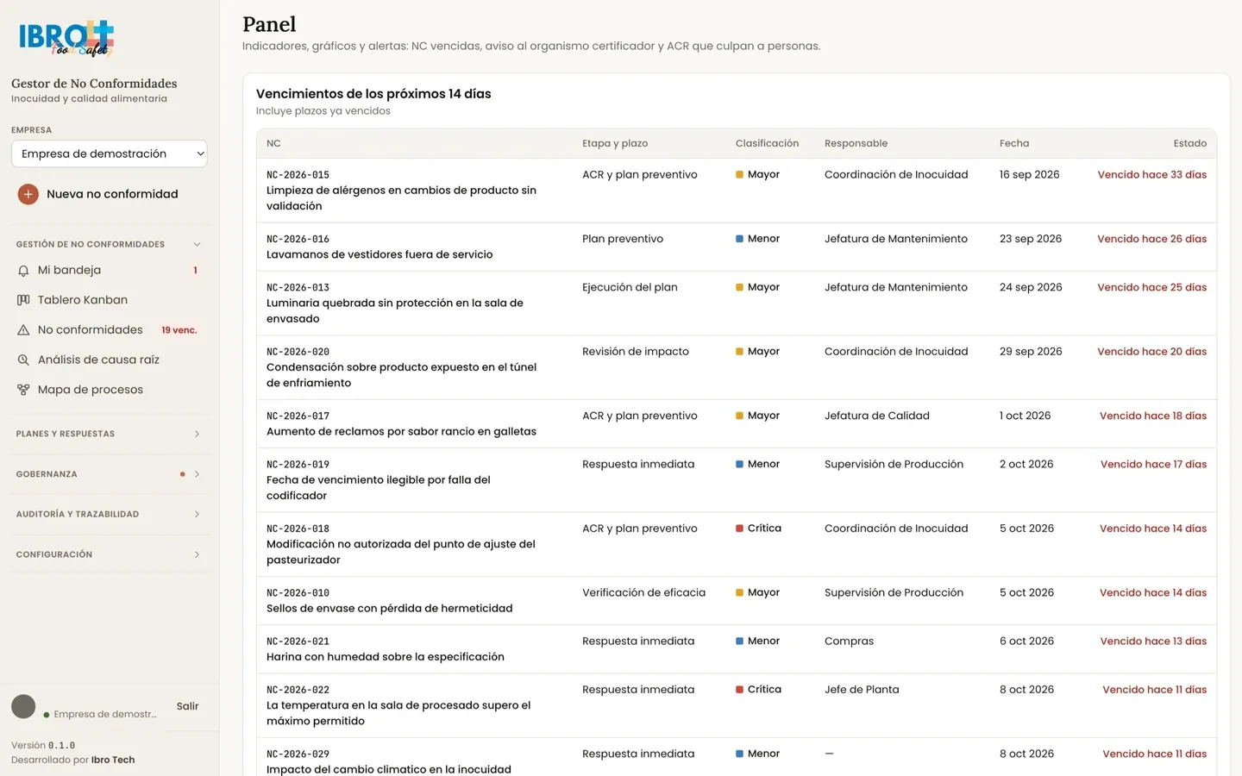Open NC-2026-020 Condensación sobre producto entry
This screenshot has height=776, width=1242.
pyautogui.click(x=737, y=367)
